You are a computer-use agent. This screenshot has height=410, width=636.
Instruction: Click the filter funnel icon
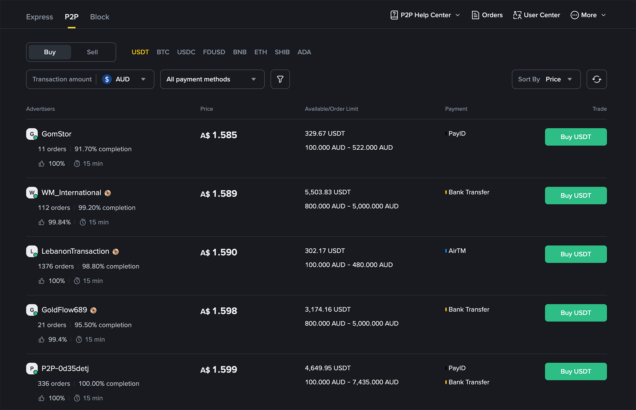280,79
